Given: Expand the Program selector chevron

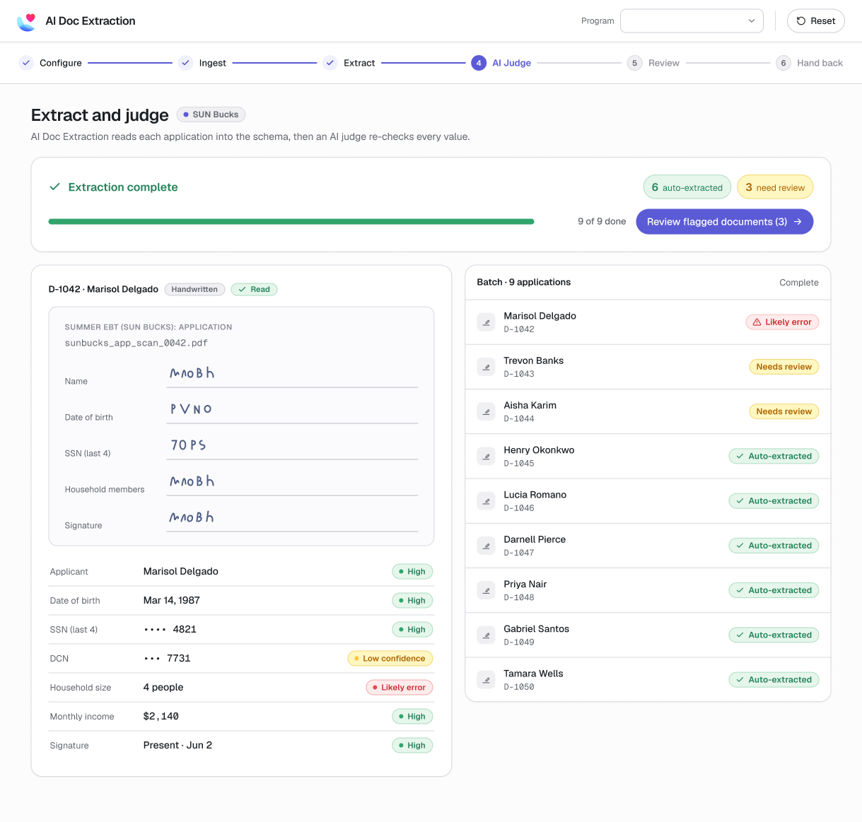Looking at the screenshot, I should pos(752,21).
